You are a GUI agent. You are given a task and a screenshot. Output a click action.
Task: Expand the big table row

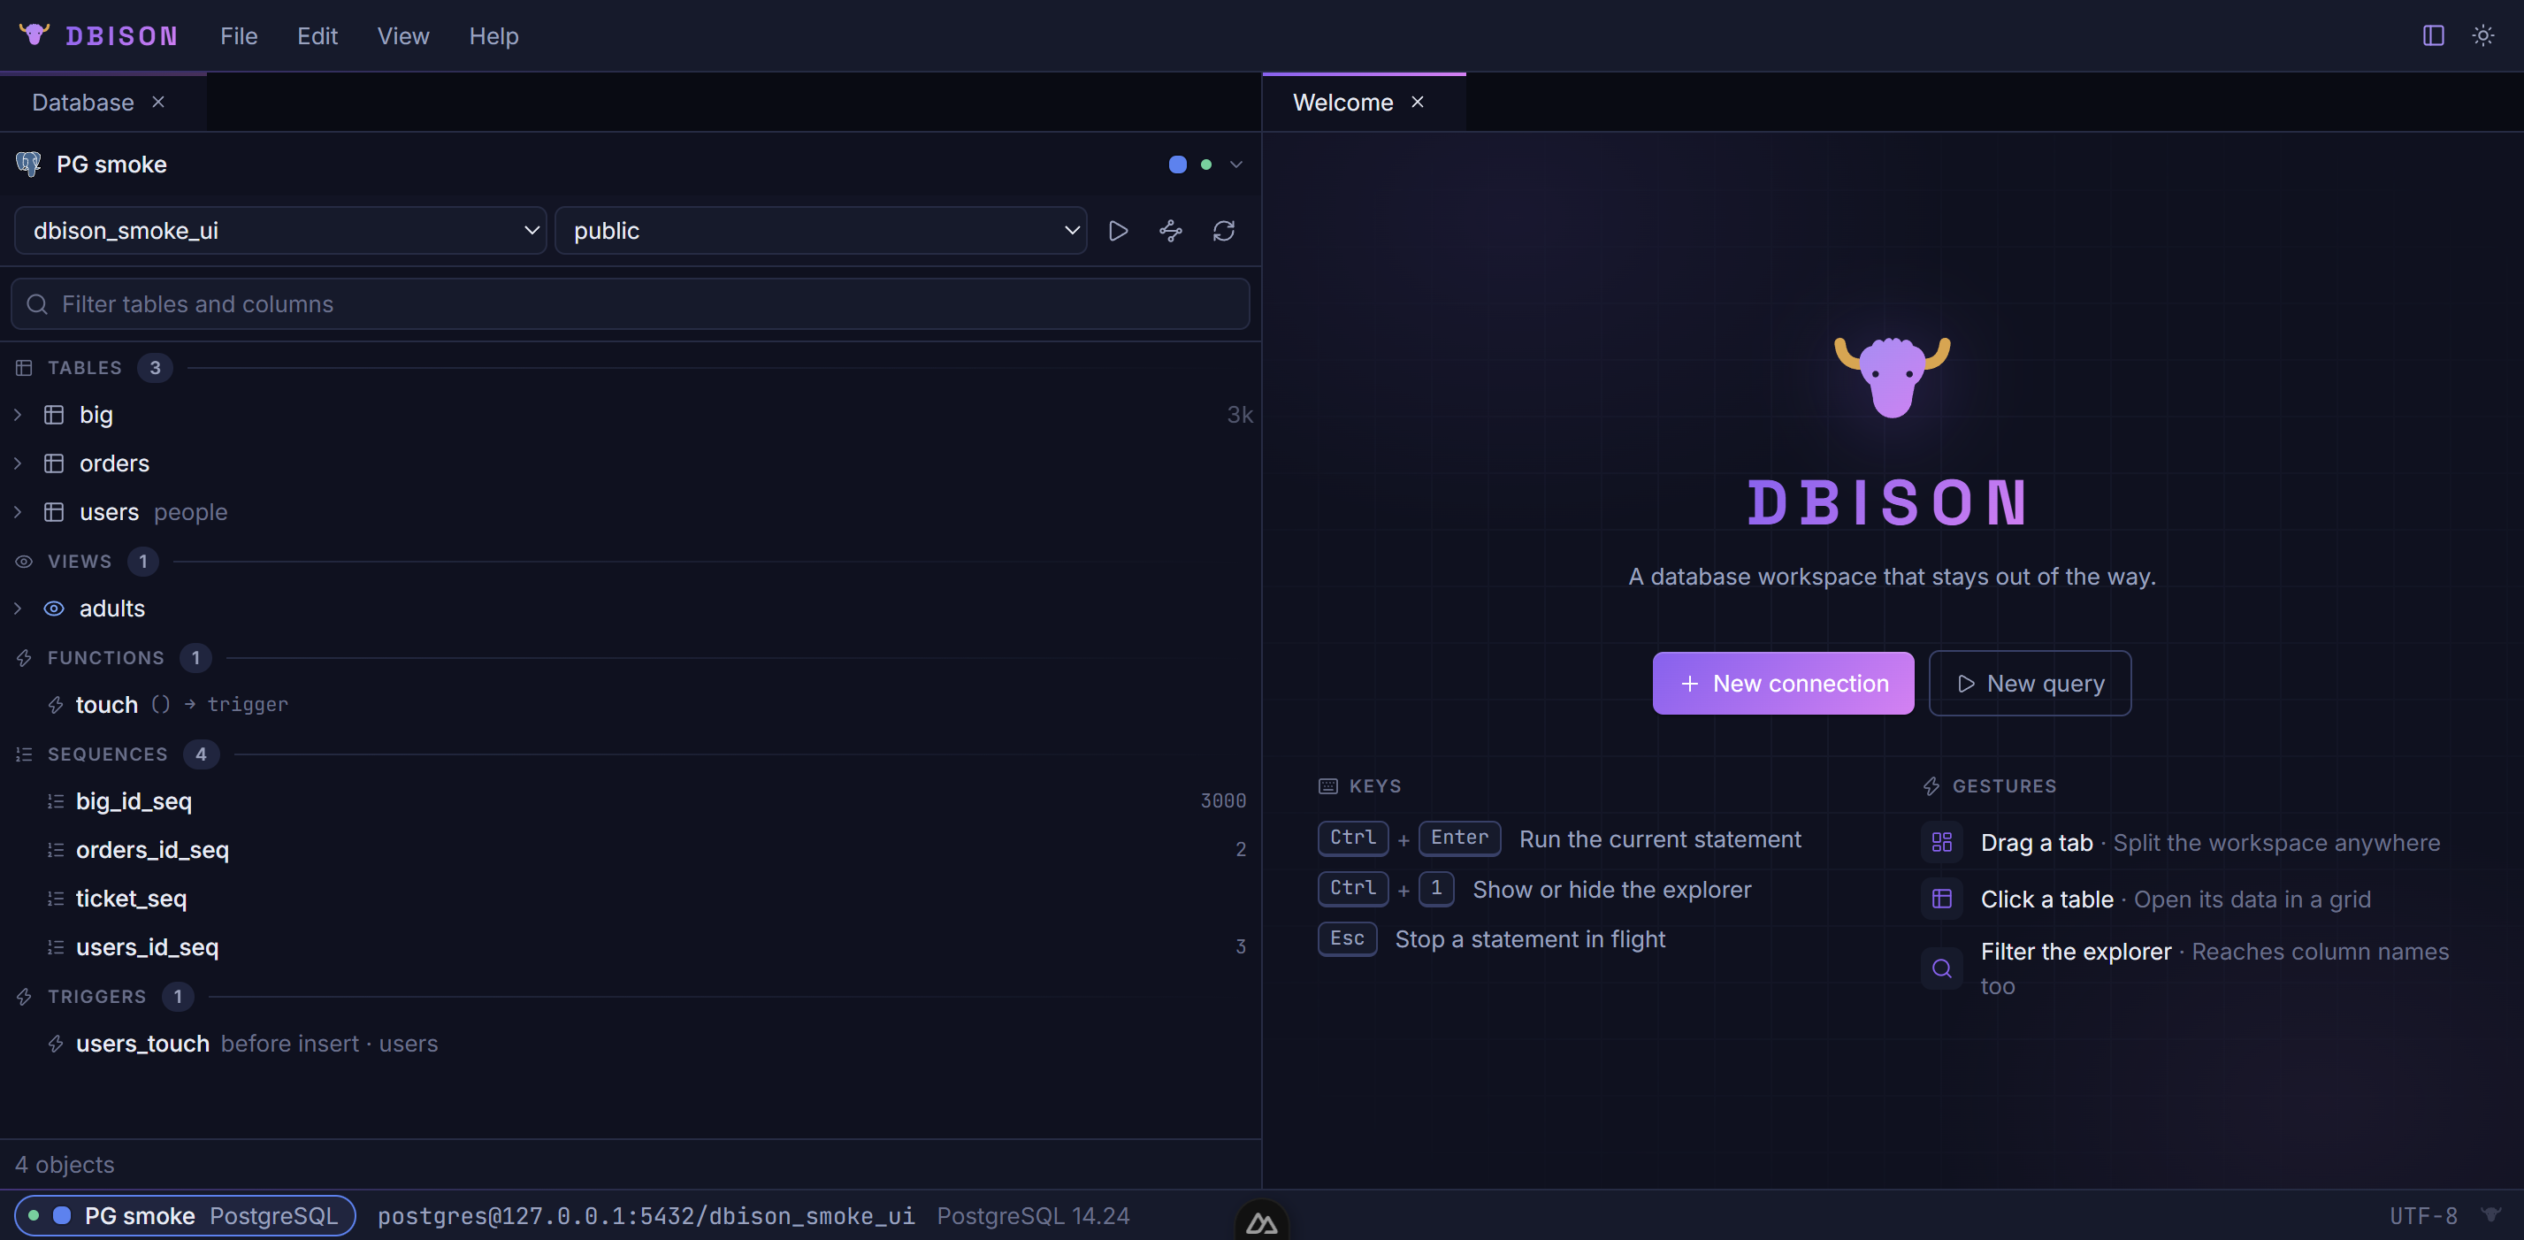630,415
